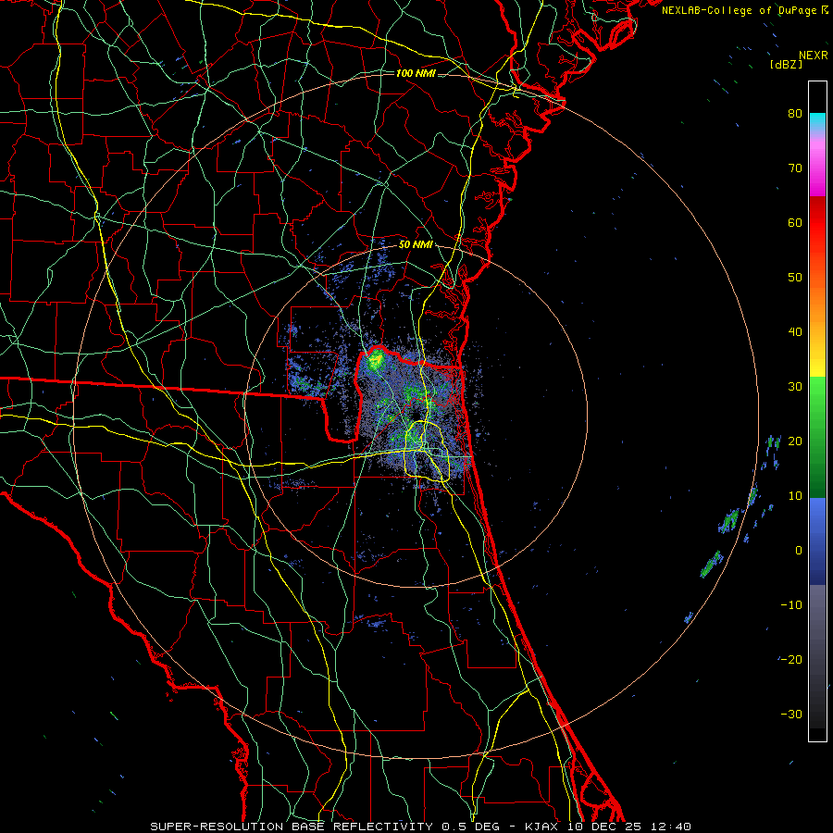Click the 30 value on the dBZ scale
This screenshot has height=833, width=833.
coord(795,386)
